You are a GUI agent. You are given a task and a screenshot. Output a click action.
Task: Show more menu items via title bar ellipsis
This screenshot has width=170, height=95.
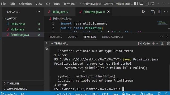(x=82, y=4)
